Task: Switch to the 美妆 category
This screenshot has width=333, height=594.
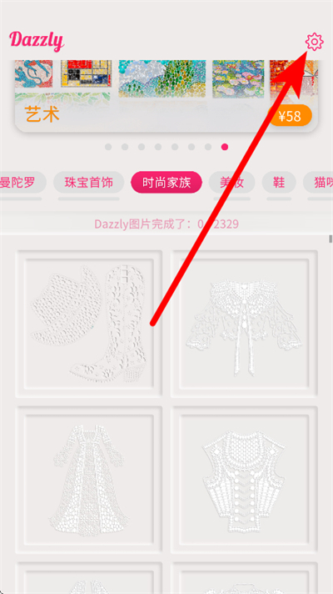Action: coord(231,183)
